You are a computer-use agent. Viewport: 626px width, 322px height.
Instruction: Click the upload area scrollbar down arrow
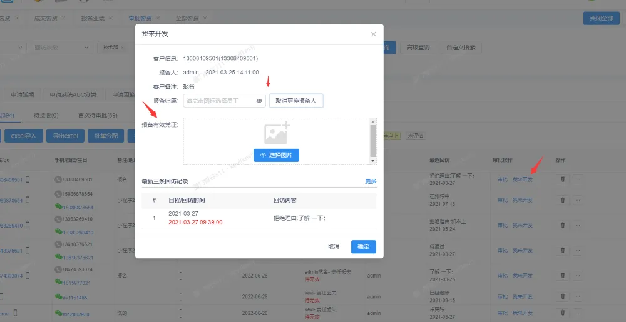pyautogui.click(x=373, y=161)
